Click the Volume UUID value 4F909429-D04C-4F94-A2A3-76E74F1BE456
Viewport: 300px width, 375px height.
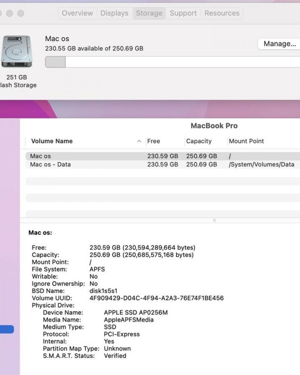[156, 298]
